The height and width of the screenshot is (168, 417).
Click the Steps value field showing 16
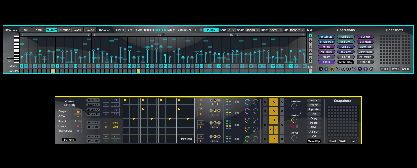coord(78,111)
